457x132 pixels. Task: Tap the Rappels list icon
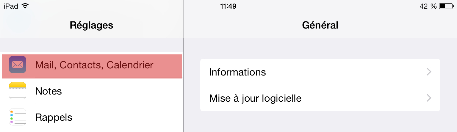click(x=18, y=117)
